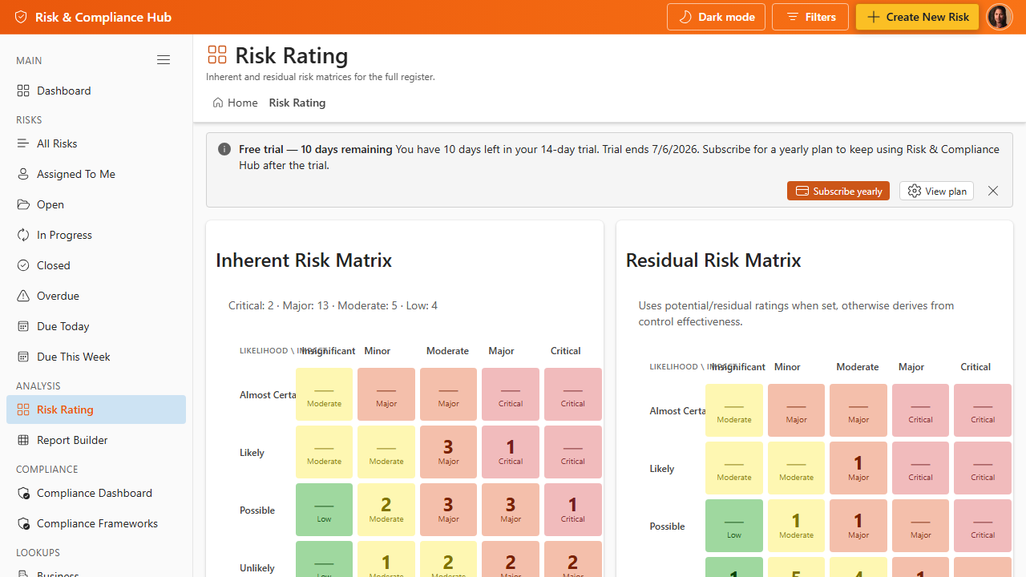Click the filter lines icon in Filters
This screenshot has width=1026, height=577.
pyautogui.click(x=792, y=17)
